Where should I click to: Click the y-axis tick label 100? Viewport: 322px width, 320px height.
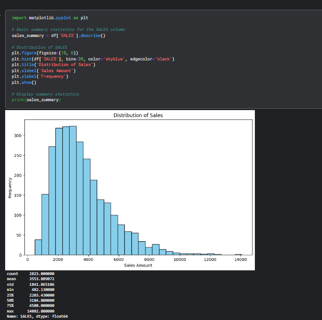18,215
